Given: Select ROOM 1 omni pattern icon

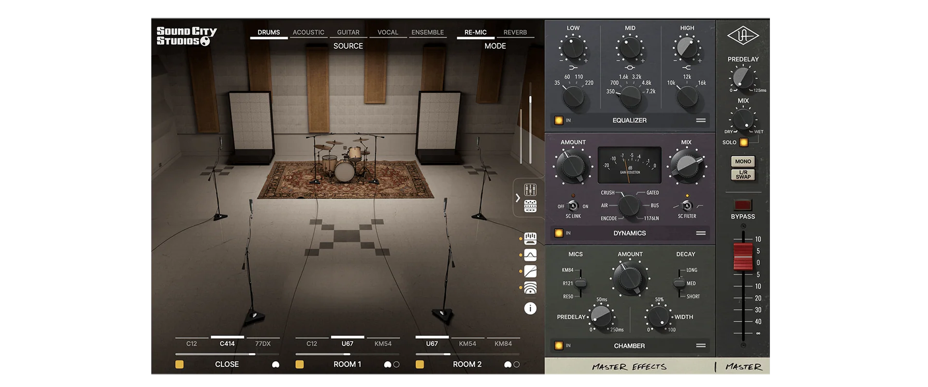Looking at the screenshot, I should [x=396, y=365].
